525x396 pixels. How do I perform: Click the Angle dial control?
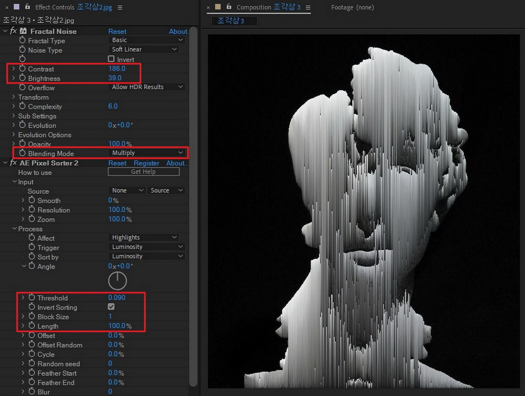117,281
